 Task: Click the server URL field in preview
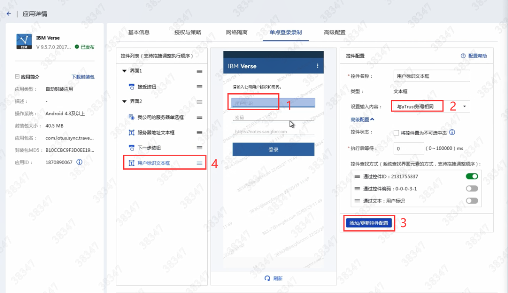(x=274, y=131)
